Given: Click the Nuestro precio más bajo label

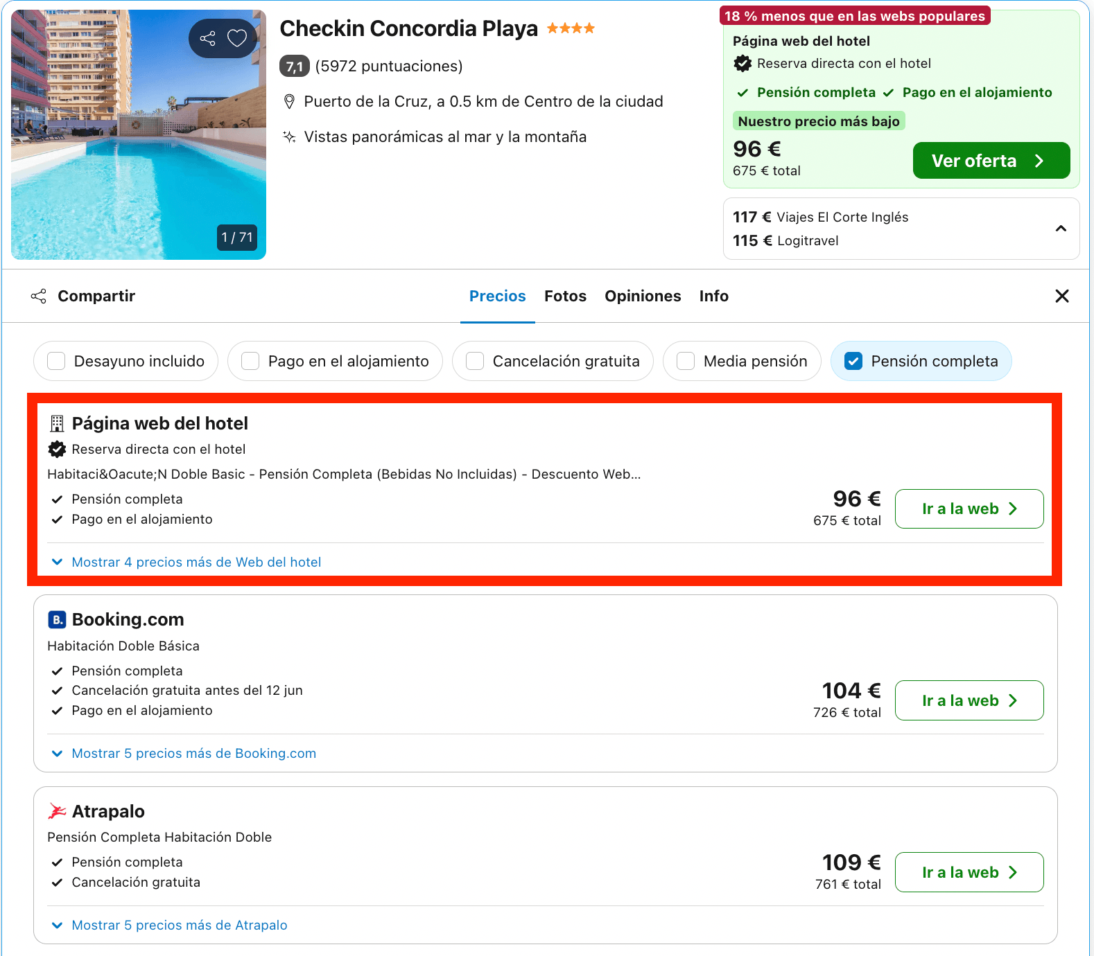Looking at the screenshot, I should tap(819, 121).
